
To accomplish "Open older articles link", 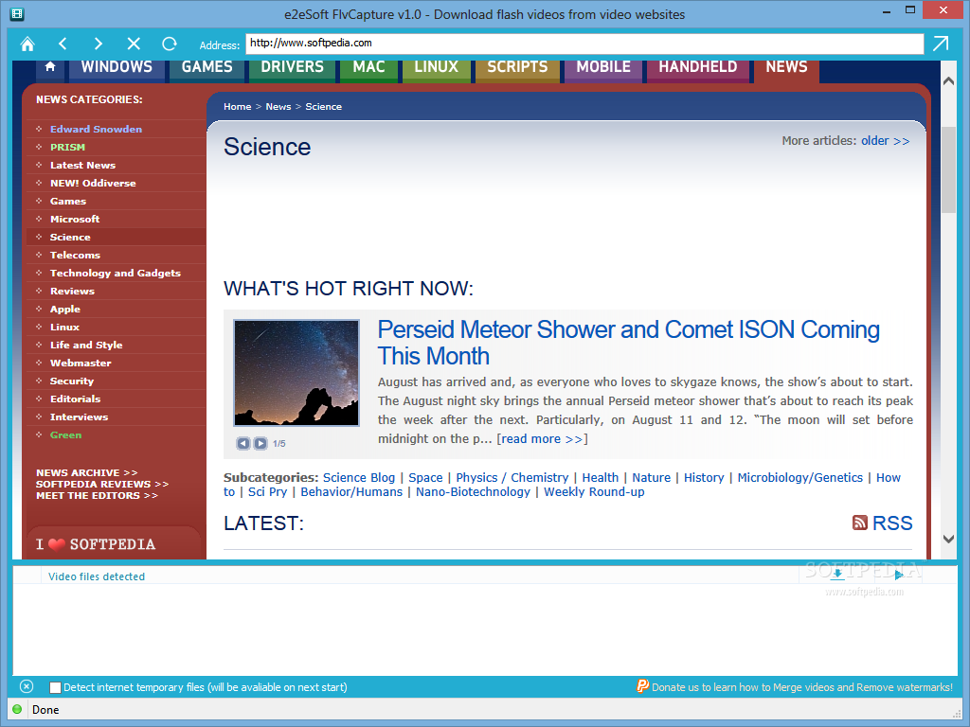I will point(886,140).
